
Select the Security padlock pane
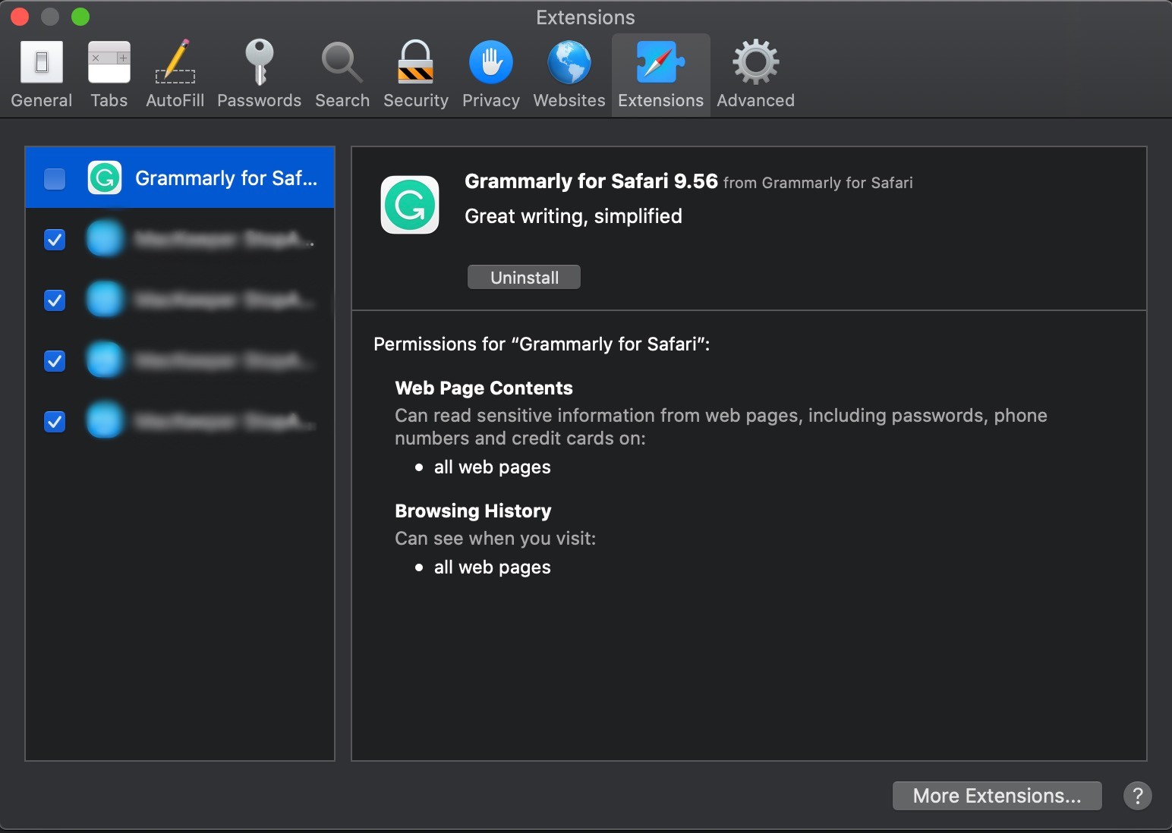[x=416, y=74]
